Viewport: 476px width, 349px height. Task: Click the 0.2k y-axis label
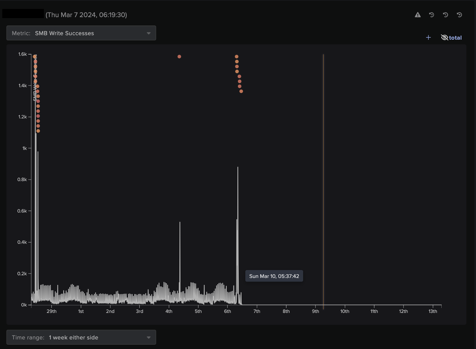(x=22, y=274)
